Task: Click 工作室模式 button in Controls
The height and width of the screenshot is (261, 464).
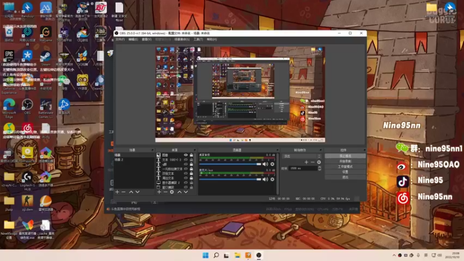Action: [345, 166]
